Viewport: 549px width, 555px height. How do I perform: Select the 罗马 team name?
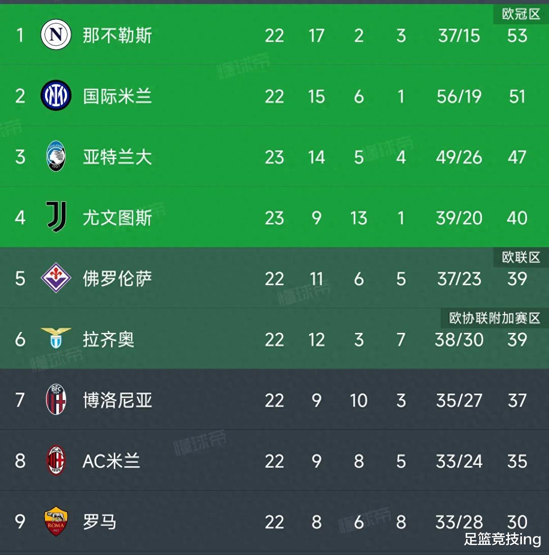pyautogui.click(x=99, y=522)
